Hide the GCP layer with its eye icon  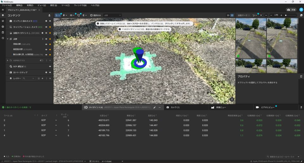tap(50, 67)
